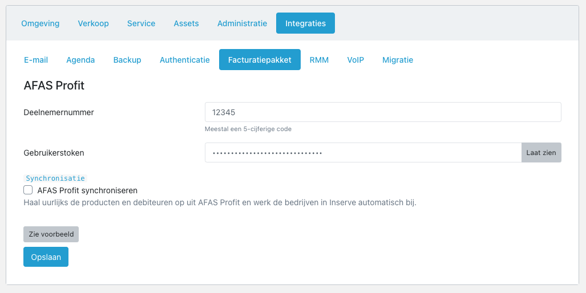
Task: Enable AFAS Profit synchroniseren checkbox
Action: (28, 190)
